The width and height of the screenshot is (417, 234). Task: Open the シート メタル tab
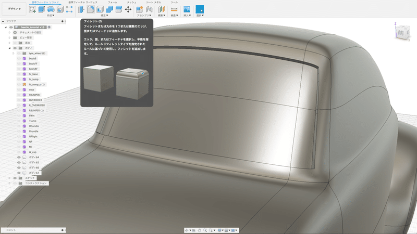[x=153, y=2]
